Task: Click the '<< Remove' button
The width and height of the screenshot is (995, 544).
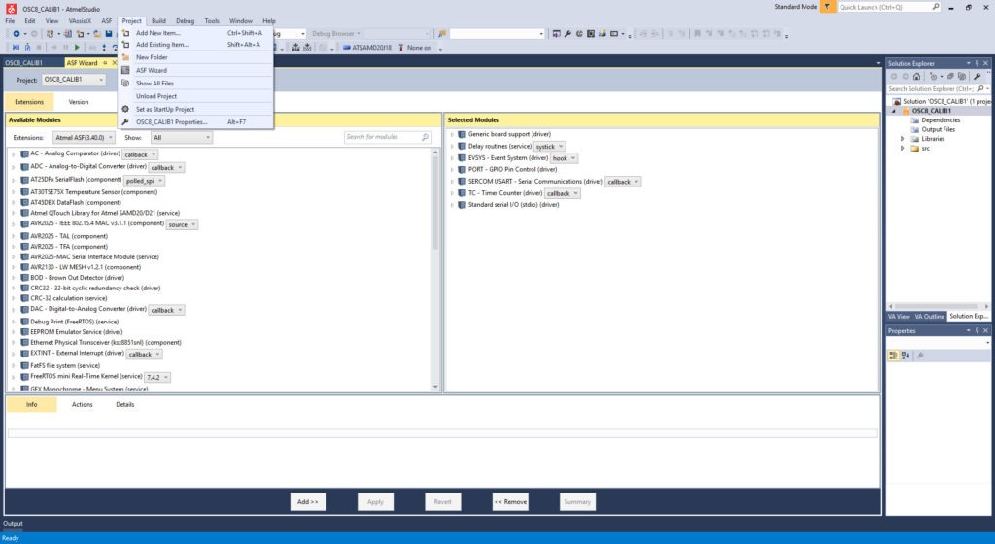Action: tap(510, 501)
